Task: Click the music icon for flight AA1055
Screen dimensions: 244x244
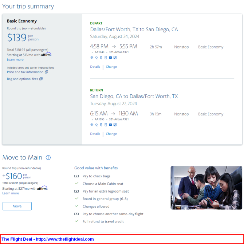Action: (115, 125)
